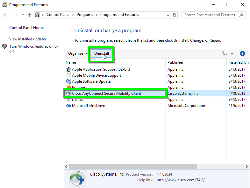250x188 pixels.
Task: Sort by Name column header
Action: [71, 62]
